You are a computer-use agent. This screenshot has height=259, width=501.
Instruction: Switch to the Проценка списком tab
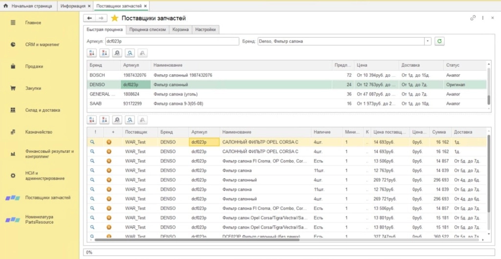pos(147,30)
